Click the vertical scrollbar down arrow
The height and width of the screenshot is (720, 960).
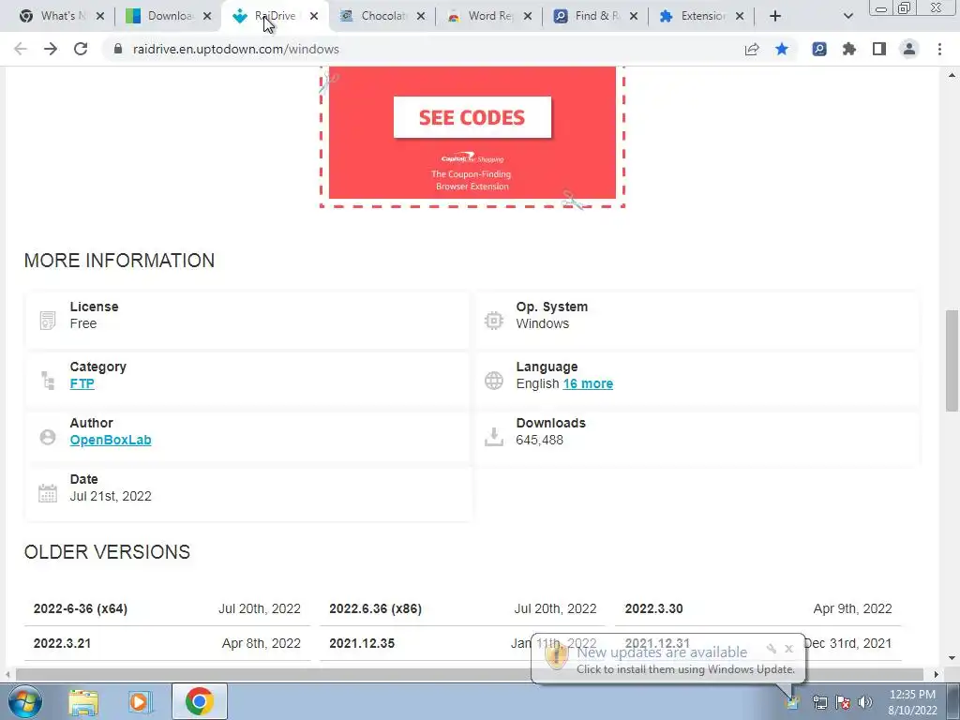click(952, 658)
